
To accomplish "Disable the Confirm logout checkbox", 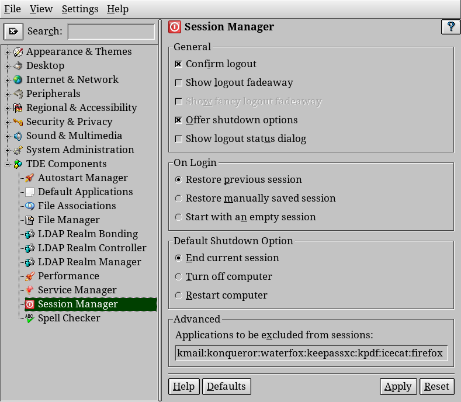I will [178, 64].
